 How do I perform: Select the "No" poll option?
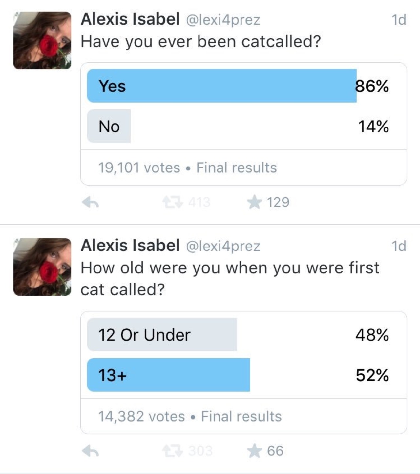pos(109,126)
